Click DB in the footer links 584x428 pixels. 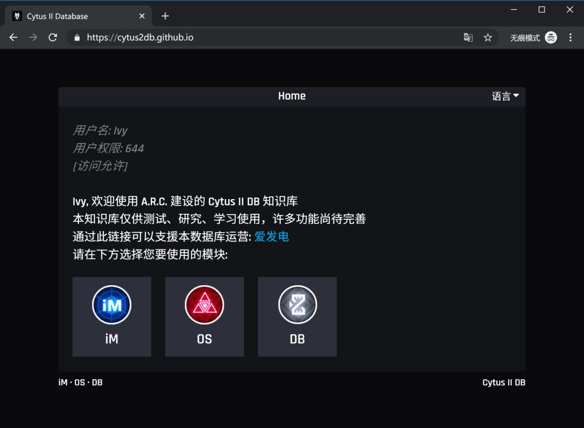point(97,383)
